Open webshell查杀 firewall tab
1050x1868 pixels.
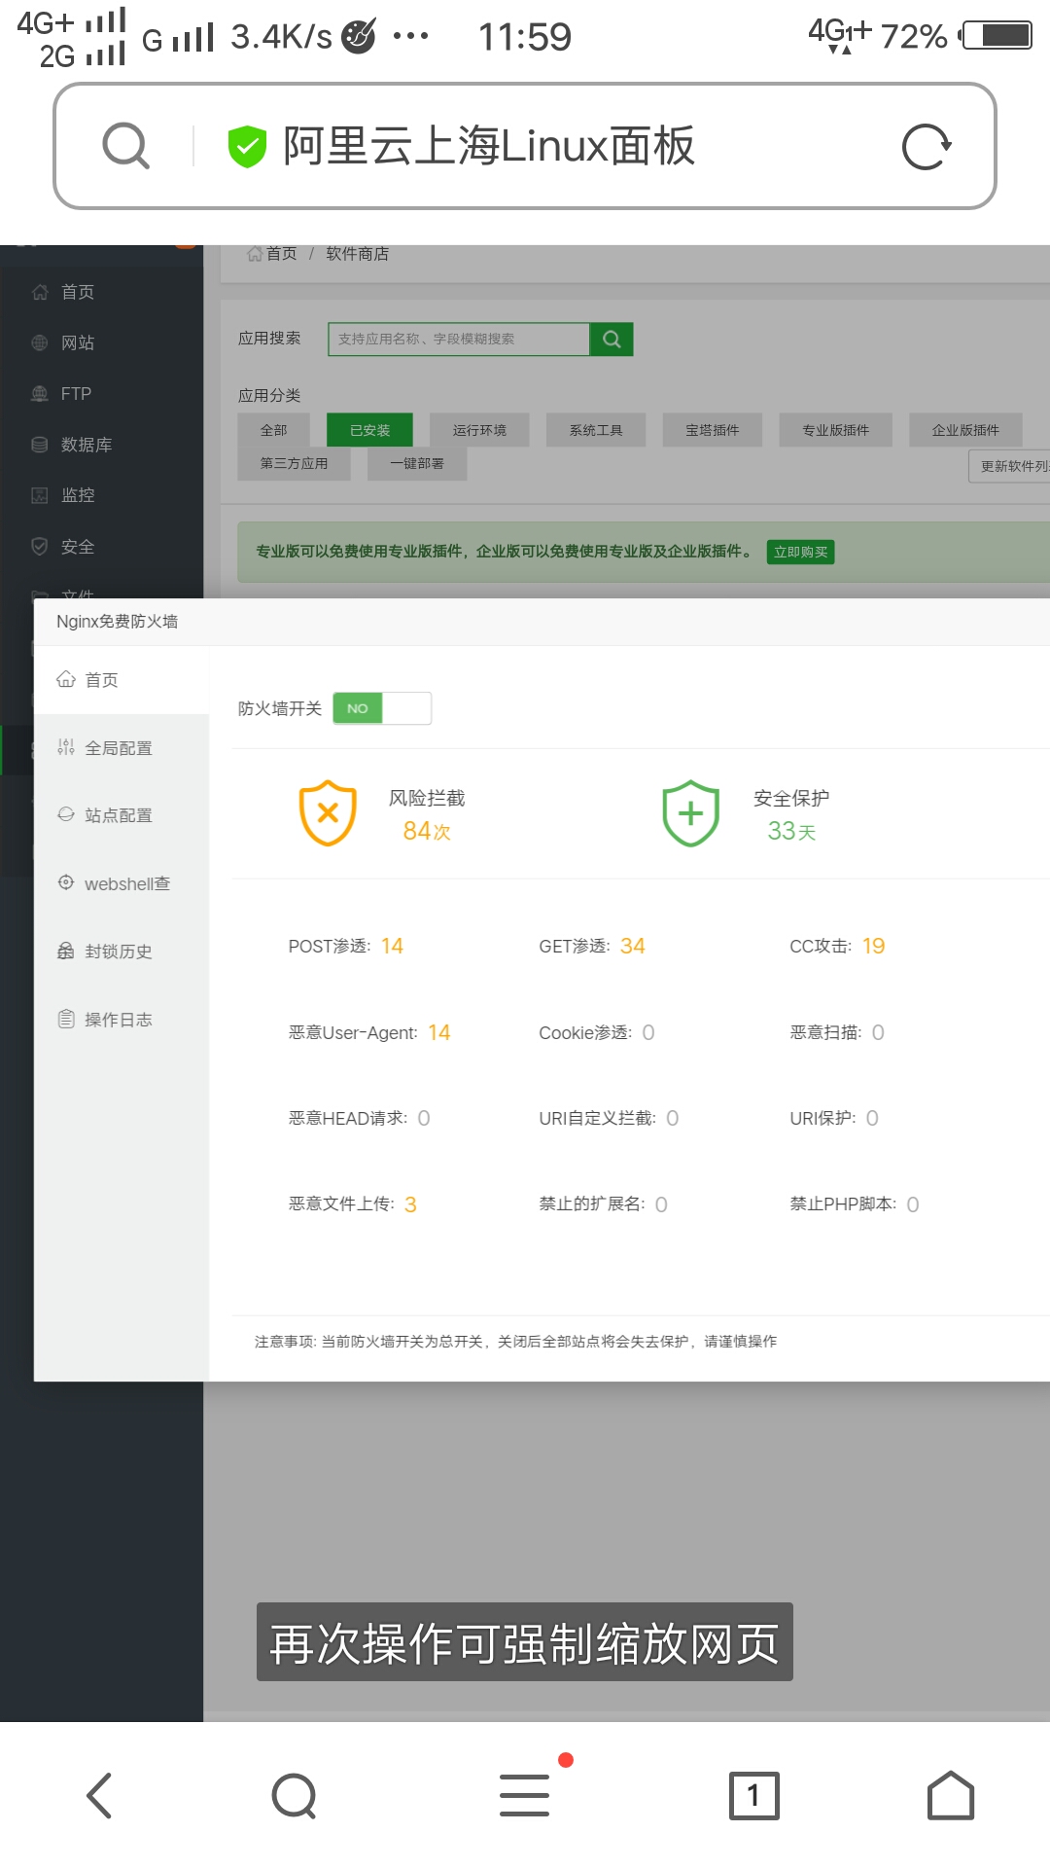point(122,883)
